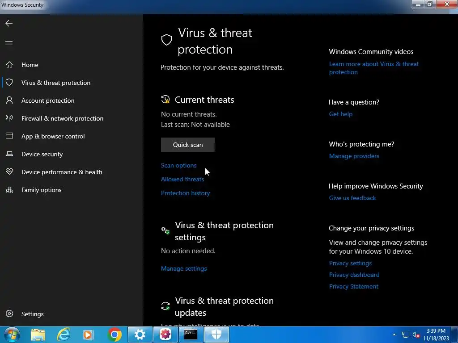Click the Family options people icon

[9, 190]
